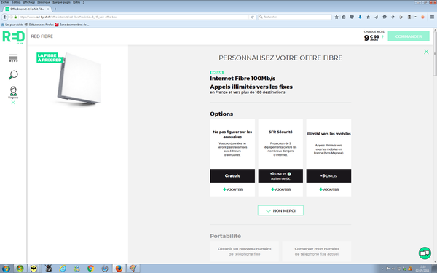This screenshot has height=273, width=437.
Task: Open the Windows Start button
Action: [x=6, y=269]
